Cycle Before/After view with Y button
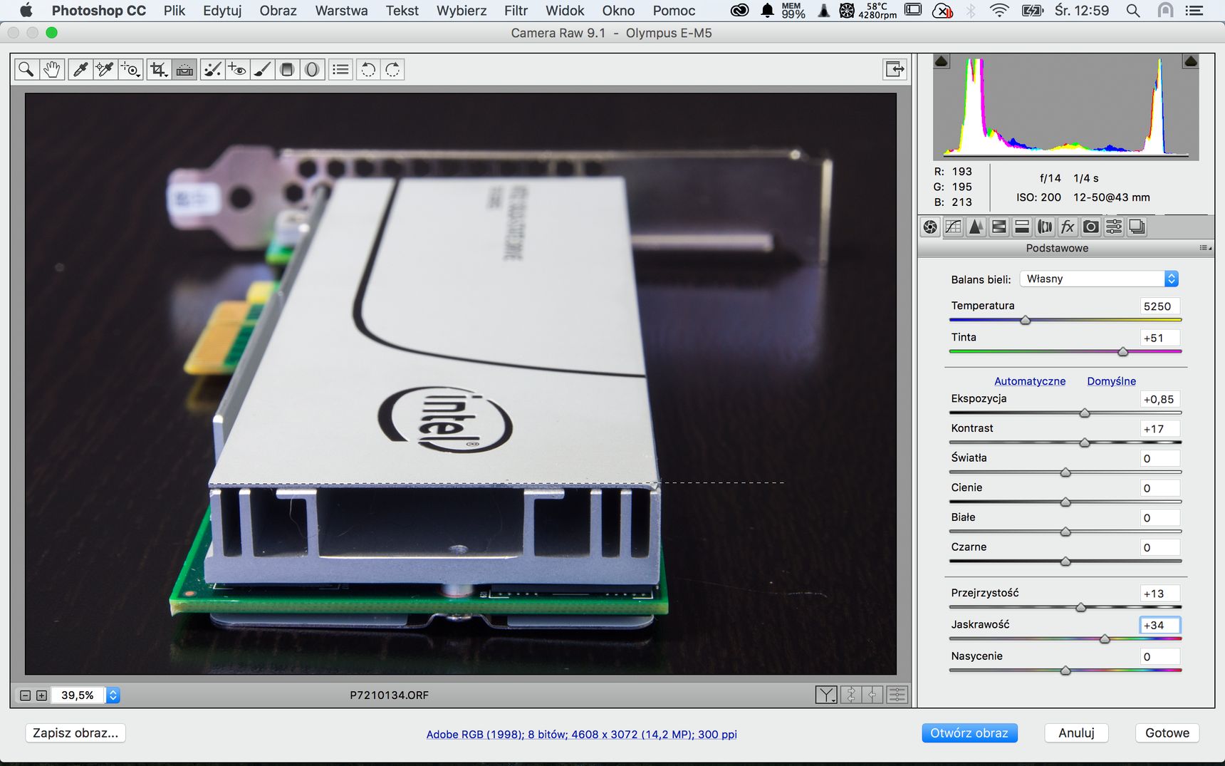Screen dimensions: 1225x766 pyautogui.click(x=826, y=695)
